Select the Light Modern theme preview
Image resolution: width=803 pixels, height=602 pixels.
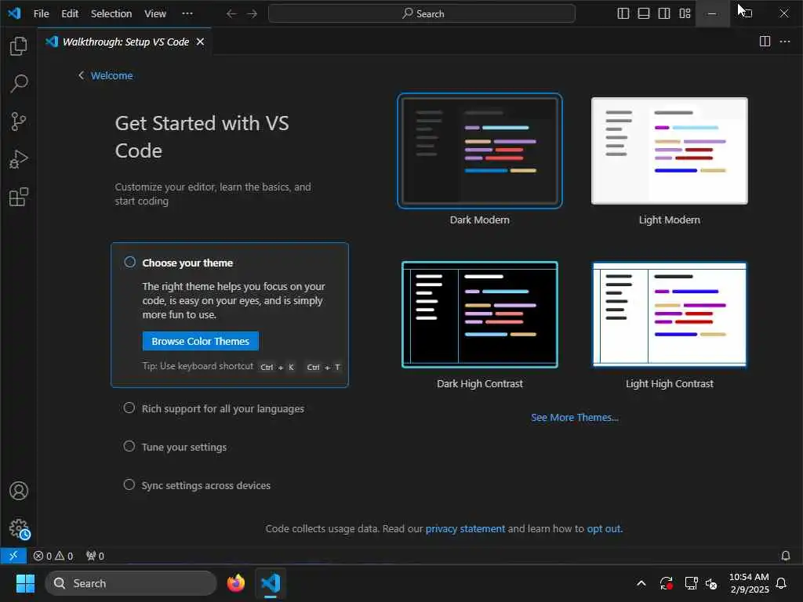coord(670,151)
